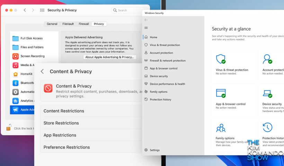Image resolution: width=284 pixels, height=166 pixels.
Task: Select the Screen Recording icon in sidebar
Action: [x=15, y=56]
